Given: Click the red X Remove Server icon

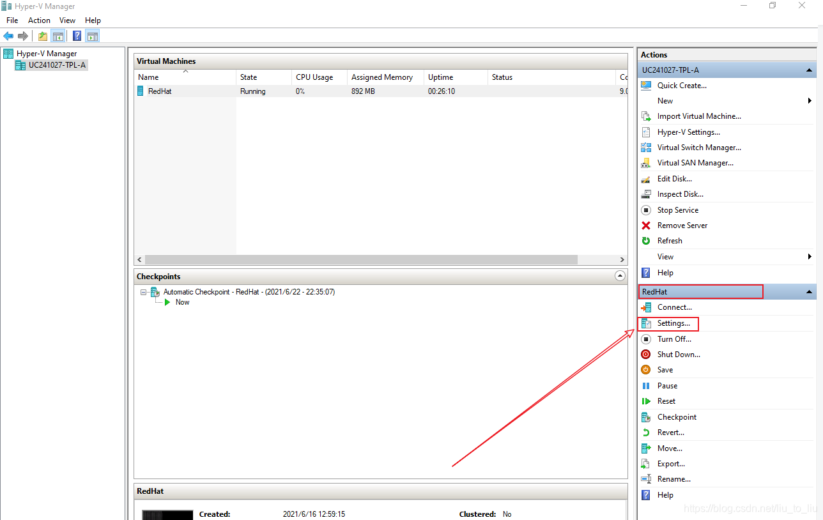Looking at the screenshot, I should point(646,226).
